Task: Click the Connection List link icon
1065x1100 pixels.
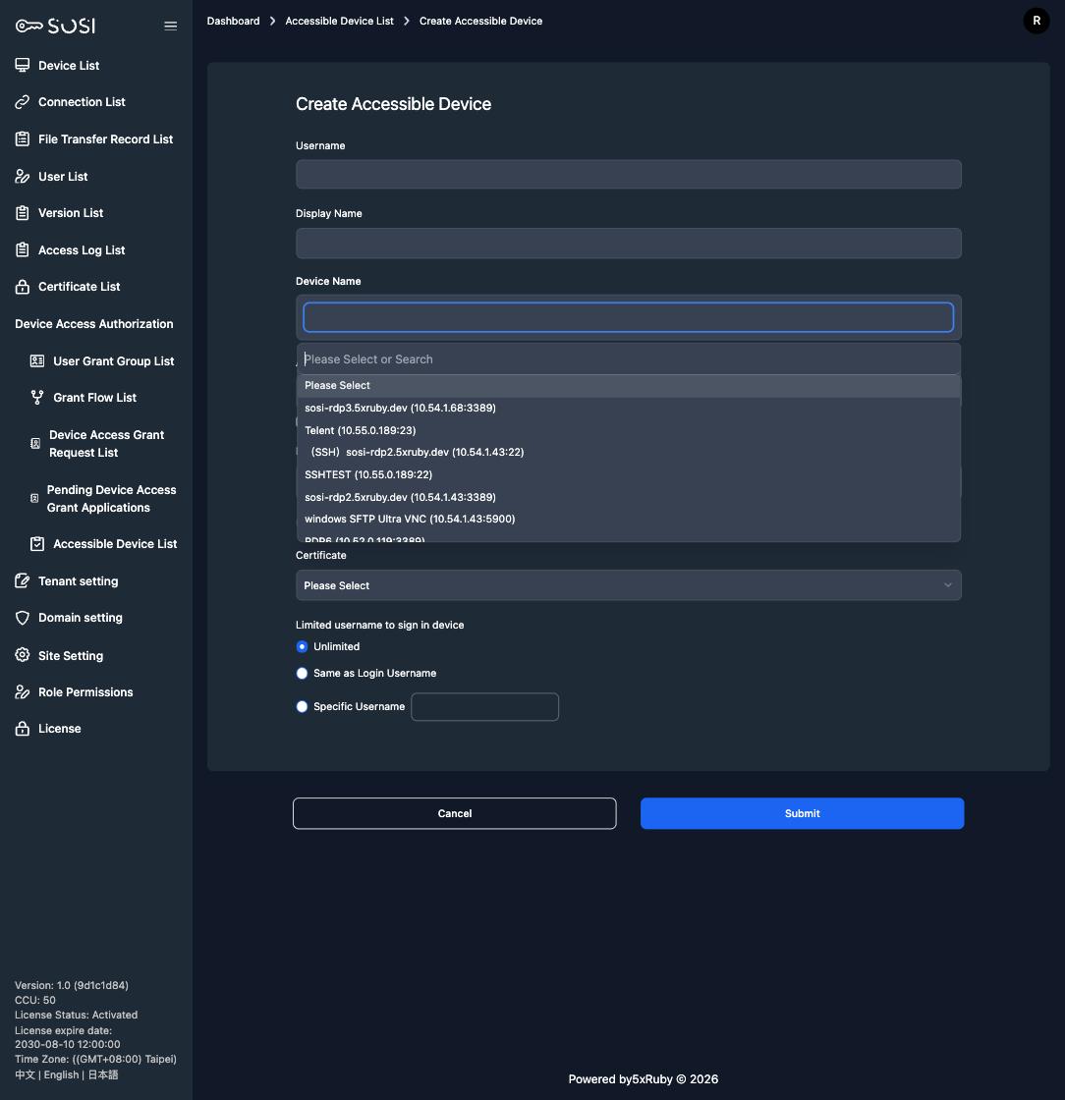Action: (23, 102)
